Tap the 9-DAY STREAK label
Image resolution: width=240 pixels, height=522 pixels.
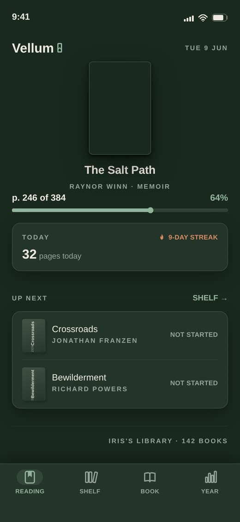193,237
